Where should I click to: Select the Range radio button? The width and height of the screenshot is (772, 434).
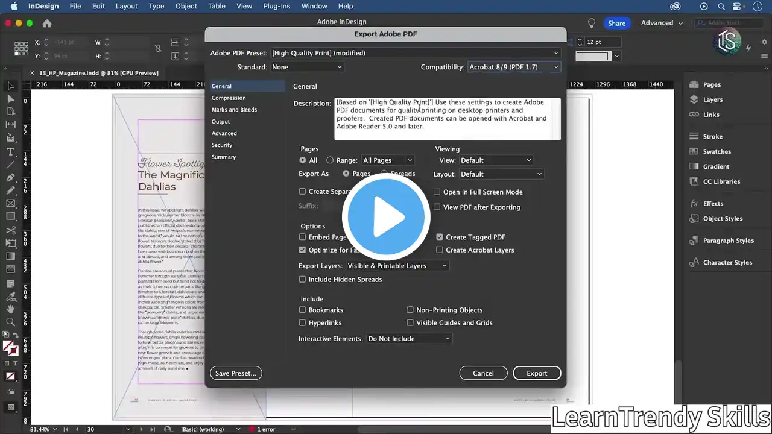330,160
